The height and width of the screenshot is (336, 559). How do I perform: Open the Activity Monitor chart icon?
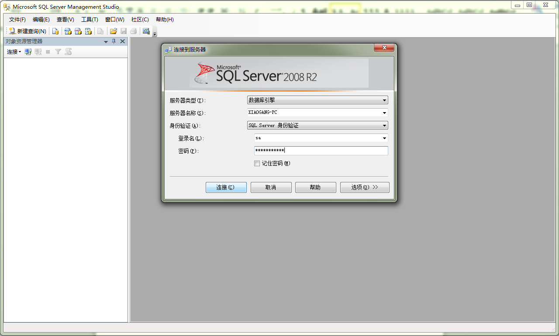click(146, 31)
